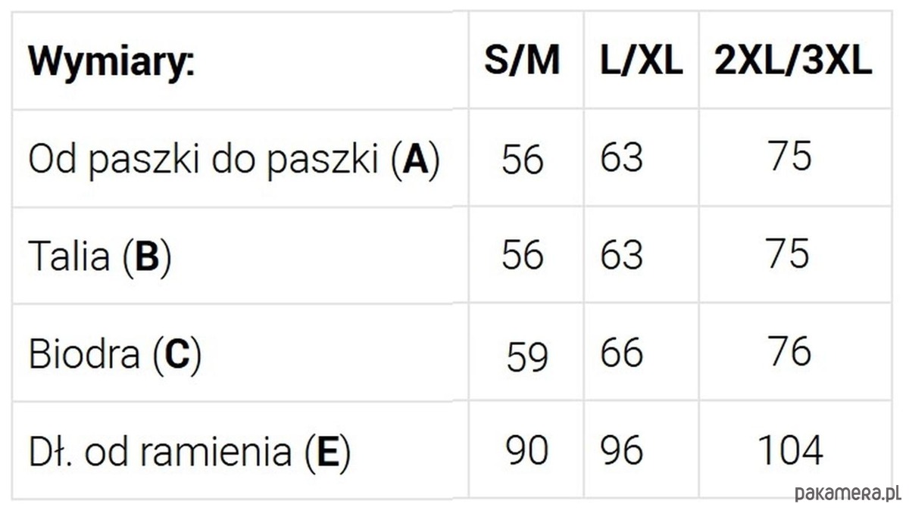Click the shoulder length L/XL value 96
Screen dimensions: 909x510
622,451
